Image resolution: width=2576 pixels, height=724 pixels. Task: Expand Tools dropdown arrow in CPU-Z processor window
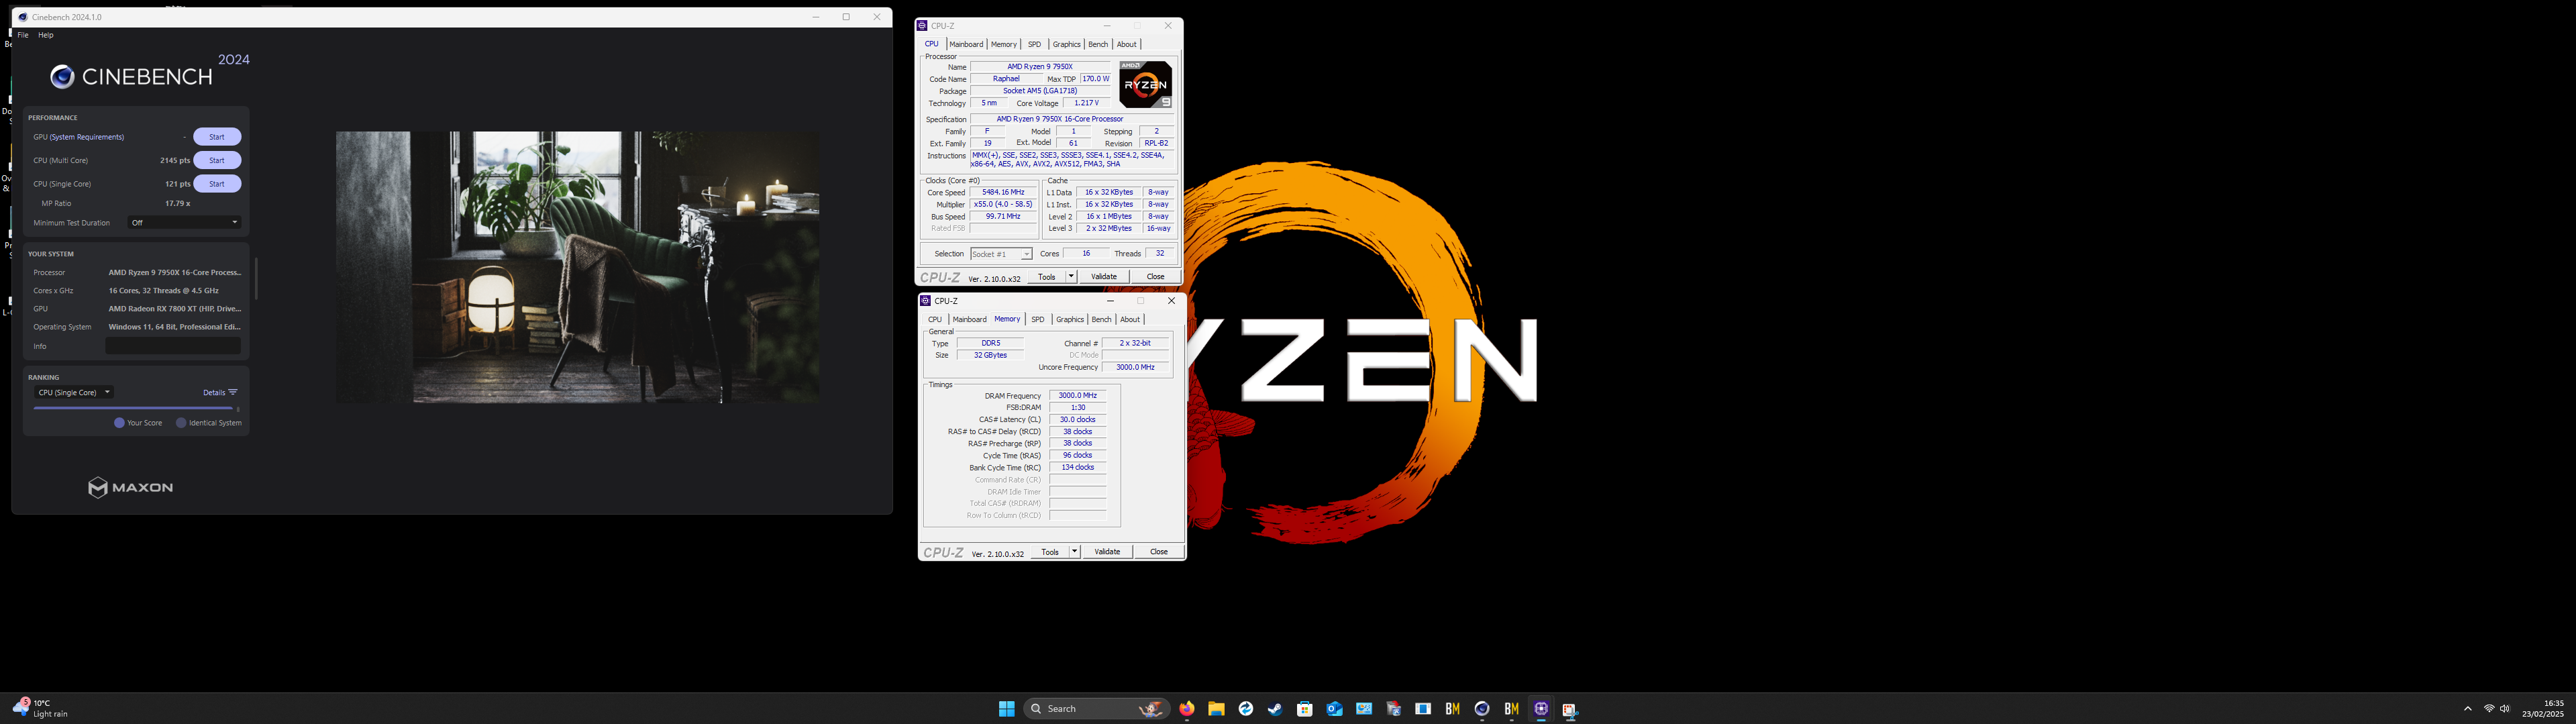tap(1071, 277)
